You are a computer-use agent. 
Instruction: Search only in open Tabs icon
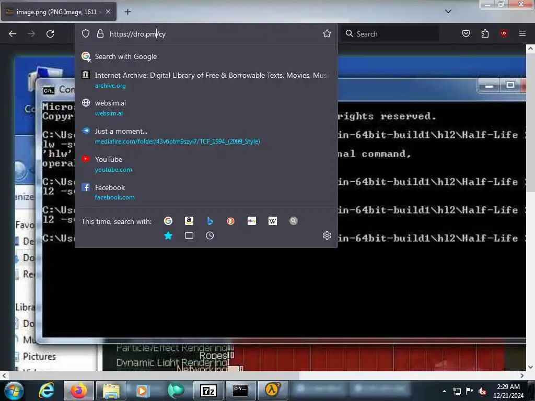(x=189, y=235)
